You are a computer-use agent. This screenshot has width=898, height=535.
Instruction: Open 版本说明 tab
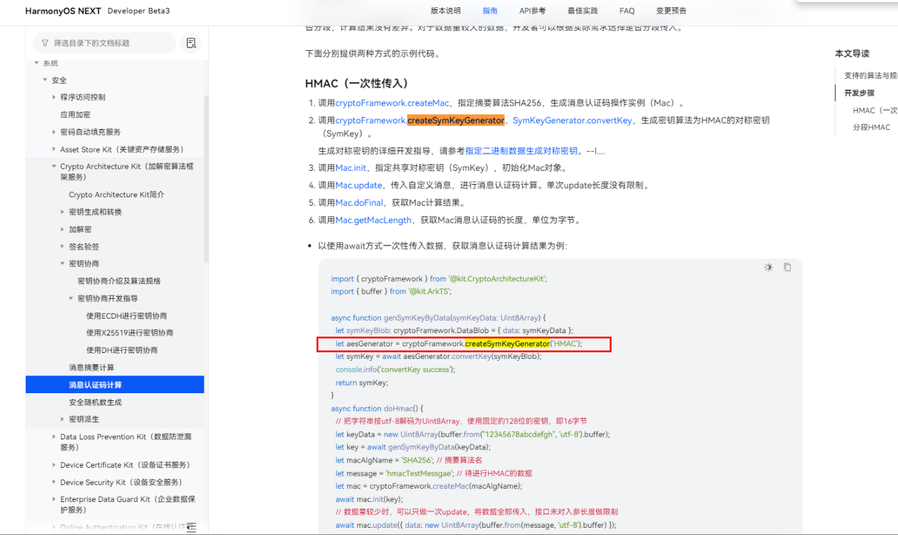(446, 11)
